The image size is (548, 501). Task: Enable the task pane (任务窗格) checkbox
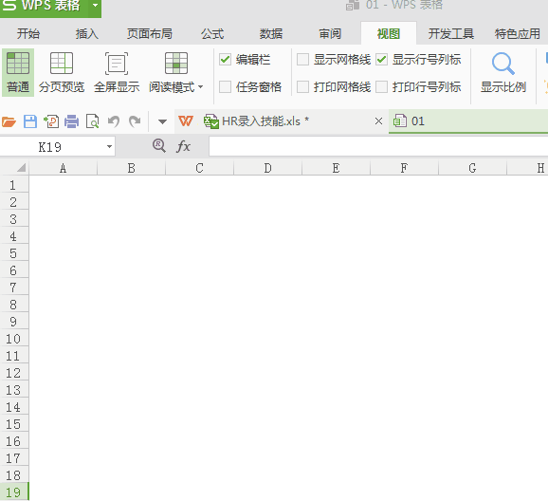pos(225,86)
